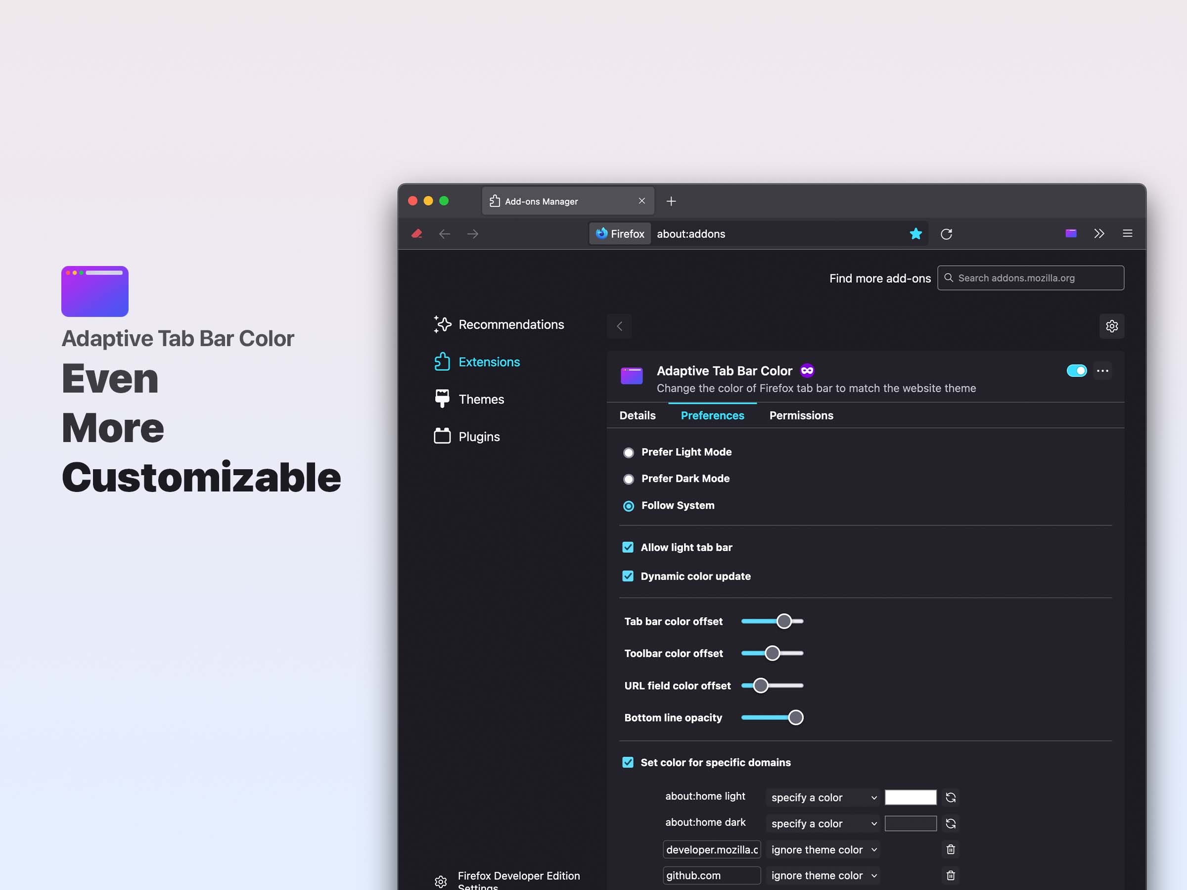The width and height of the screenshot is (1187, 890).
Task: Go back with the left arrow button
Action: [x=444, y=234]
